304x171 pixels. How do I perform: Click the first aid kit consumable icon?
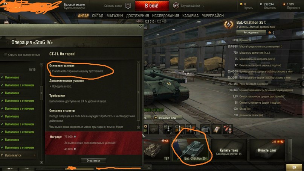pyautogui.click(x=216, y=129)
